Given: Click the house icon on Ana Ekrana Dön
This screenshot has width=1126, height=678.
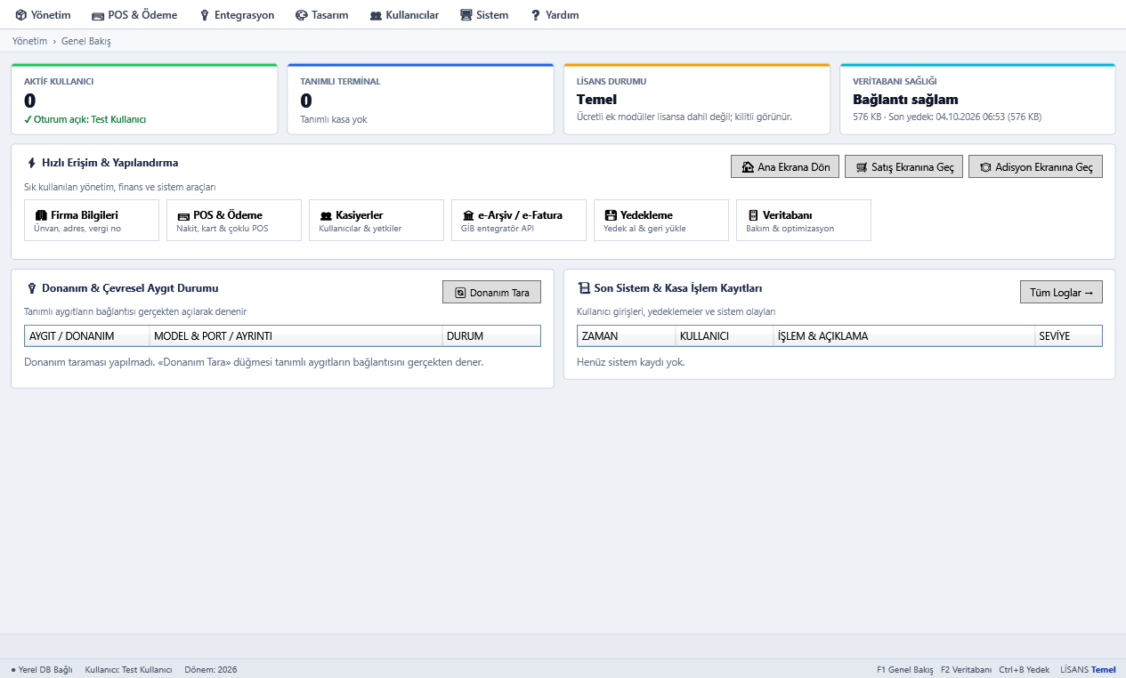Looking at the screenshot, I should [x=748, y=167].
